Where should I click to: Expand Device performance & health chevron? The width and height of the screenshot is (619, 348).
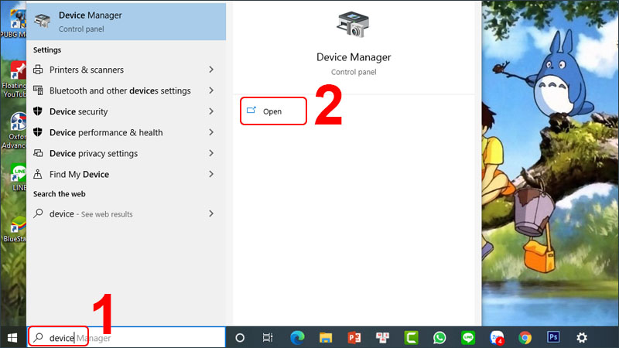point(211,132)
